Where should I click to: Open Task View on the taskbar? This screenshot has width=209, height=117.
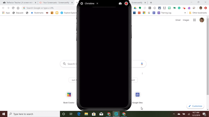click(x=71, y=114)
